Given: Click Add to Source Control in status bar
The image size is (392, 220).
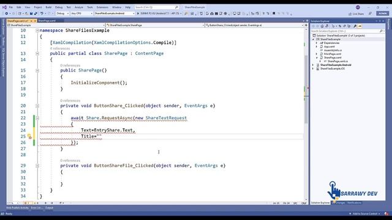Looking at the screenshot, I should pos(365,214).
